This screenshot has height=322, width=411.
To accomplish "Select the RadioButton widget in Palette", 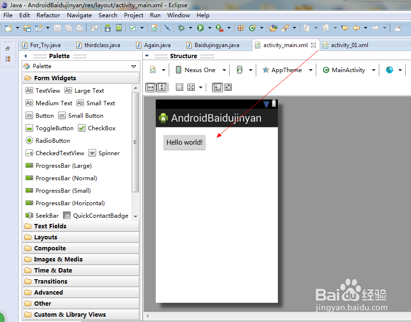I will point(48,141).
